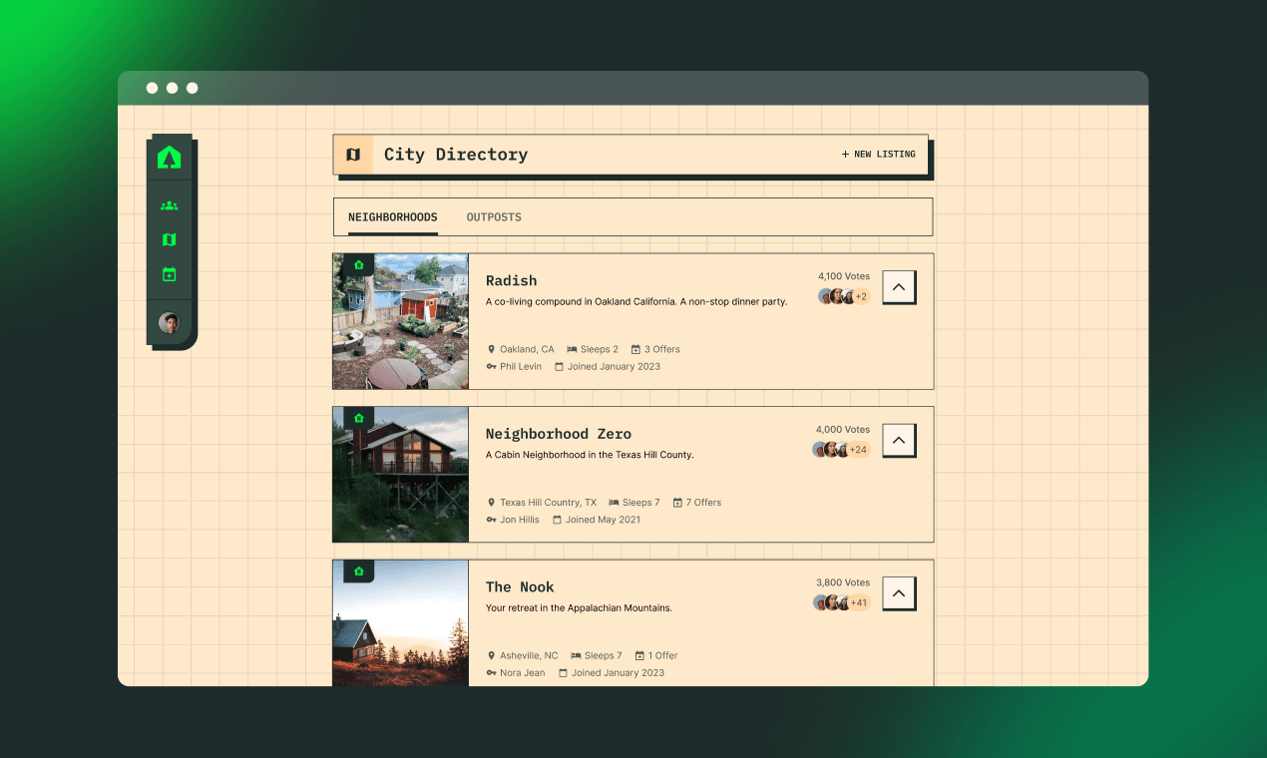
Task: Click the map icon beside City Directory
Action: (x=353, y=155)
